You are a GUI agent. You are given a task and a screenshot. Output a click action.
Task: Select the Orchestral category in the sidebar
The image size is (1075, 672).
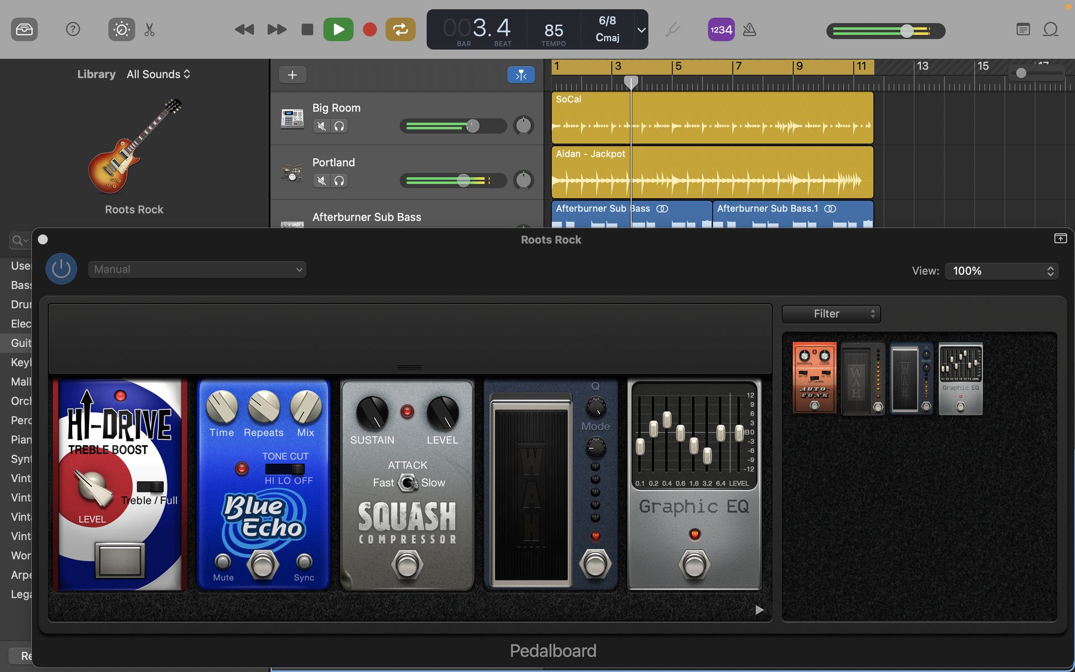coord(20,401)
